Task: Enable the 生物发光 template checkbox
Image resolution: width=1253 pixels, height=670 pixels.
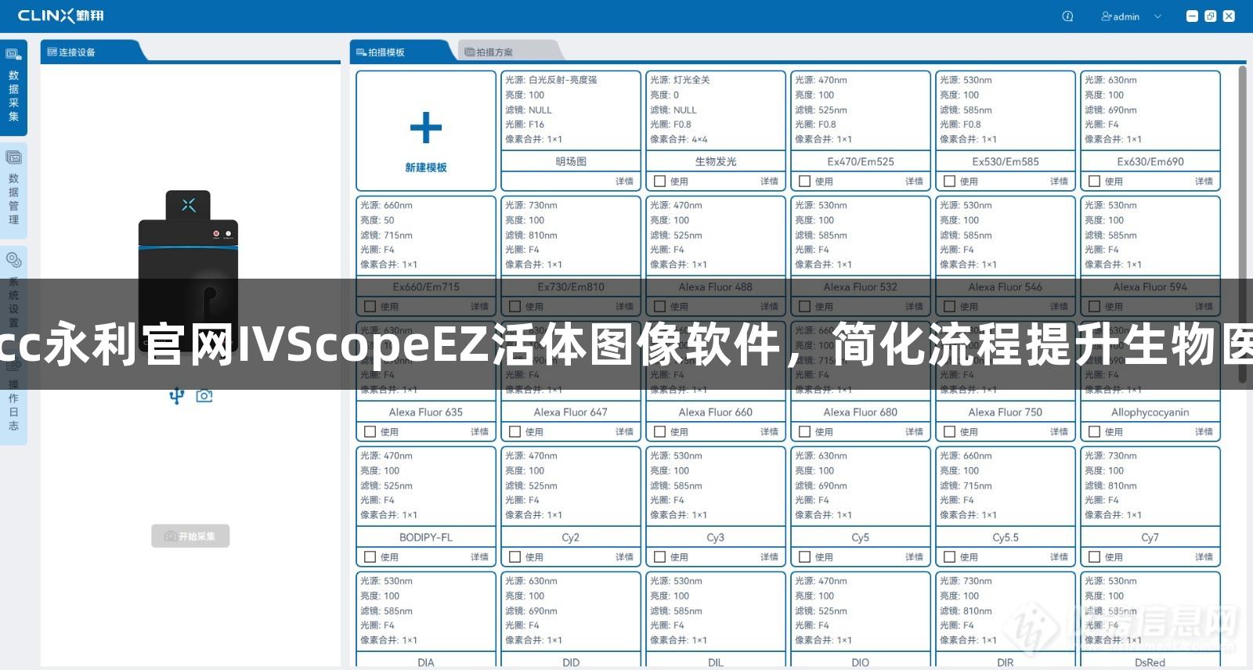Action: [660, 182]
